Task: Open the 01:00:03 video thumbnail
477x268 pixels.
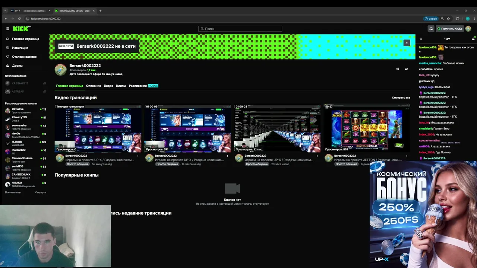Action: tap(277, 128)
